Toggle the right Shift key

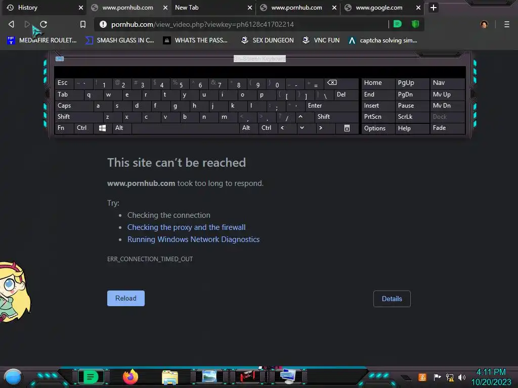tap(336, 117)
